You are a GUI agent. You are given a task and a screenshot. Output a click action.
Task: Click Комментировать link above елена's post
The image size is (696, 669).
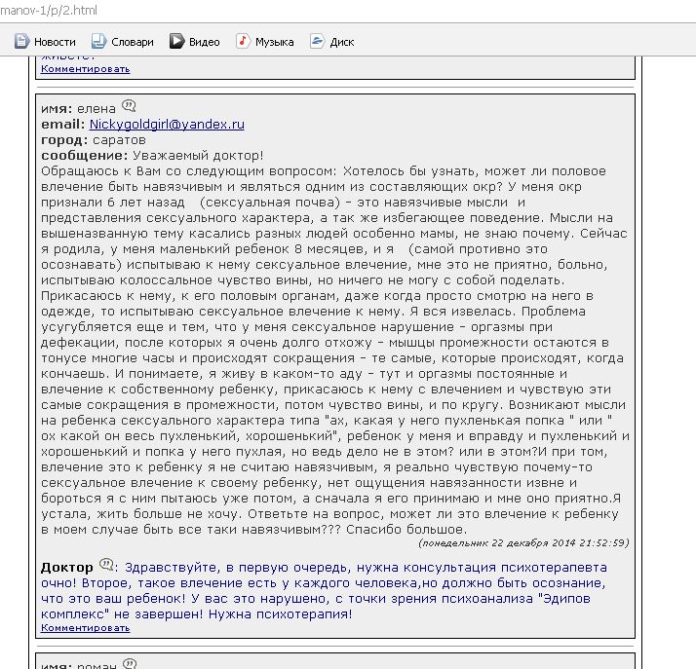click(85, 69)
